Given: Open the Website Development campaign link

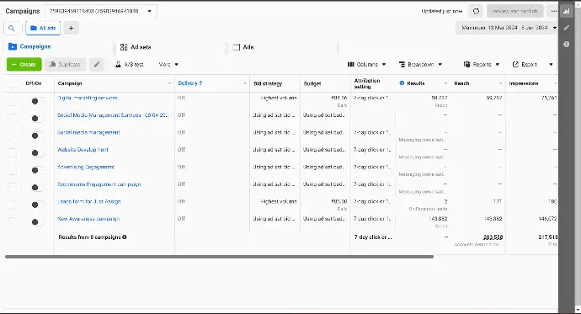Looking at the screenshot, I should click(x=83, y=150).
